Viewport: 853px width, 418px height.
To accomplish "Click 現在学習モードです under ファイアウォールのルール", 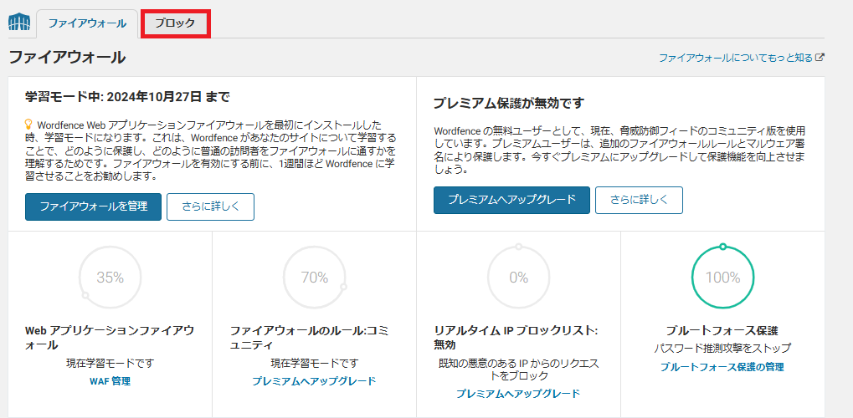I will click(x=314, y=363).
